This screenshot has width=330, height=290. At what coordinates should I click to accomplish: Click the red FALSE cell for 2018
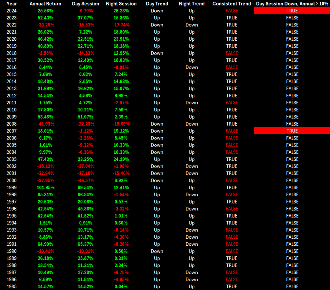pos(232,53)
